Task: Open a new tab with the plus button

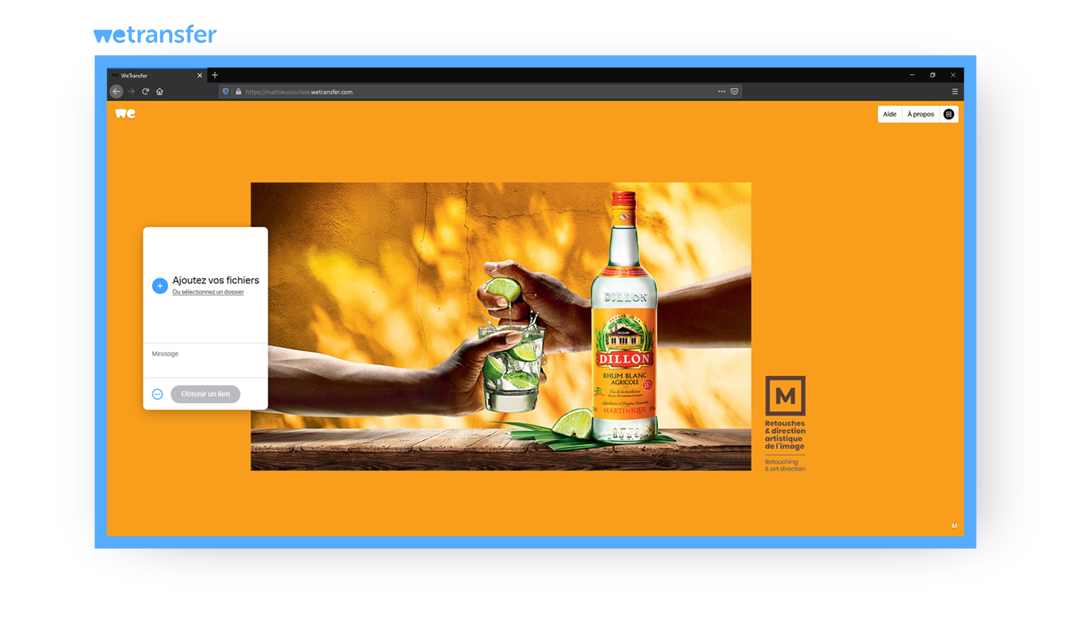Action: coord(215,75)
